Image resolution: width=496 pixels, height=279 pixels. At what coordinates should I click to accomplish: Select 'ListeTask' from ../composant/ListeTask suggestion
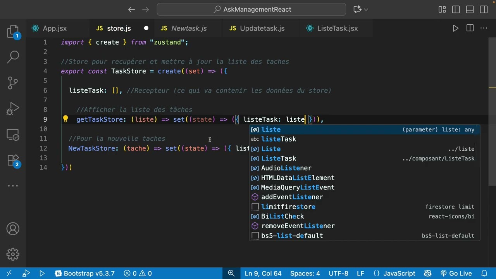coord(365,158)
